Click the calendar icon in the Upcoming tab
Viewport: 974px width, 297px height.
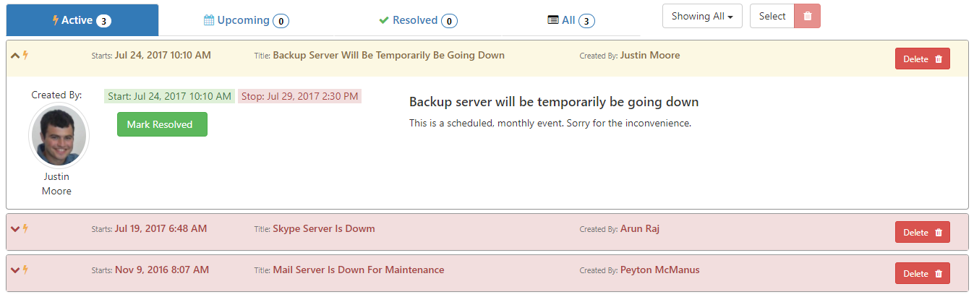[x=209, y=20]
